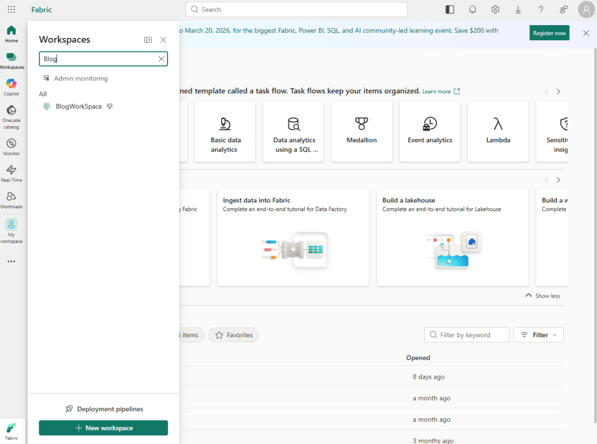This screenshot has height=444, width=597.
Task: Switch to the Favorites tab
Action: tap(233, 335)
